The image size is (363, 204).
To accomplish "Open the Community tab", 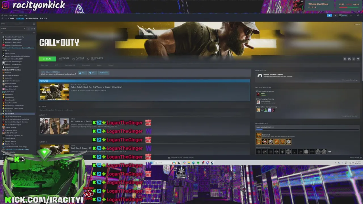I will click(x=32, y=18).
